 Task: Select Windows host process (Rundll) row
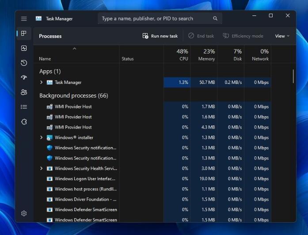(152, 189)
